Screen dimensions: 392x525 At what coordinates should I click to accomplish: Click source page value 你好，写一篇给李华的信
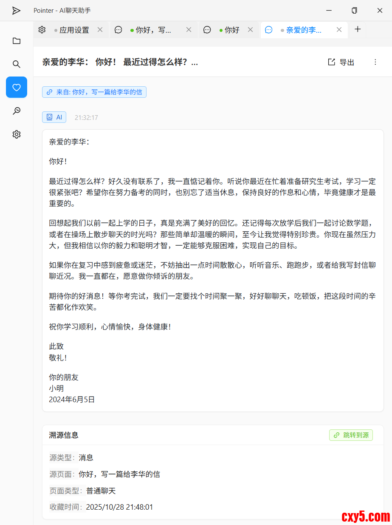point(119,474)
